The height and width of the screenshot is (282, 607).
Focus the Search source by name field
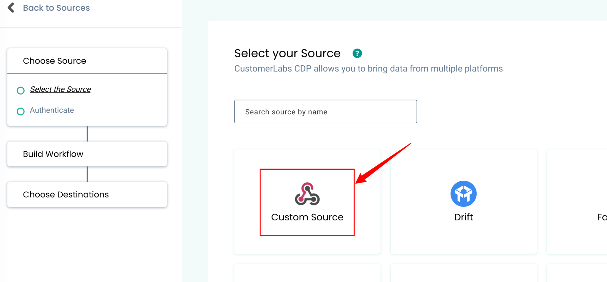[x=325, y=112]
